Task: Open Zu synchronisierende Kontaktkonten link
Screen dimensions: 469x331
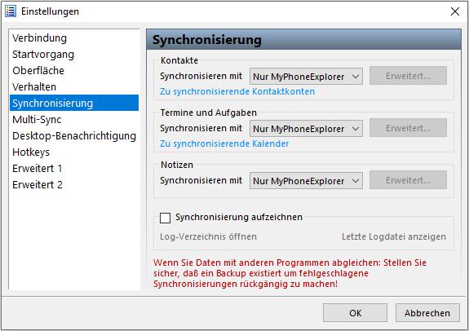Action: [237, 91]
